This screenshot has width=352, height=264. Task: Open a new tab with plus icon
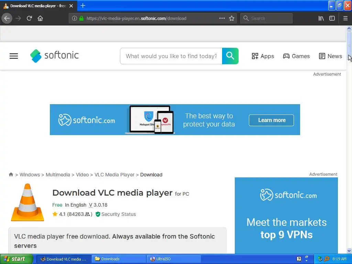pyautogui.click(x=83, y=5)
